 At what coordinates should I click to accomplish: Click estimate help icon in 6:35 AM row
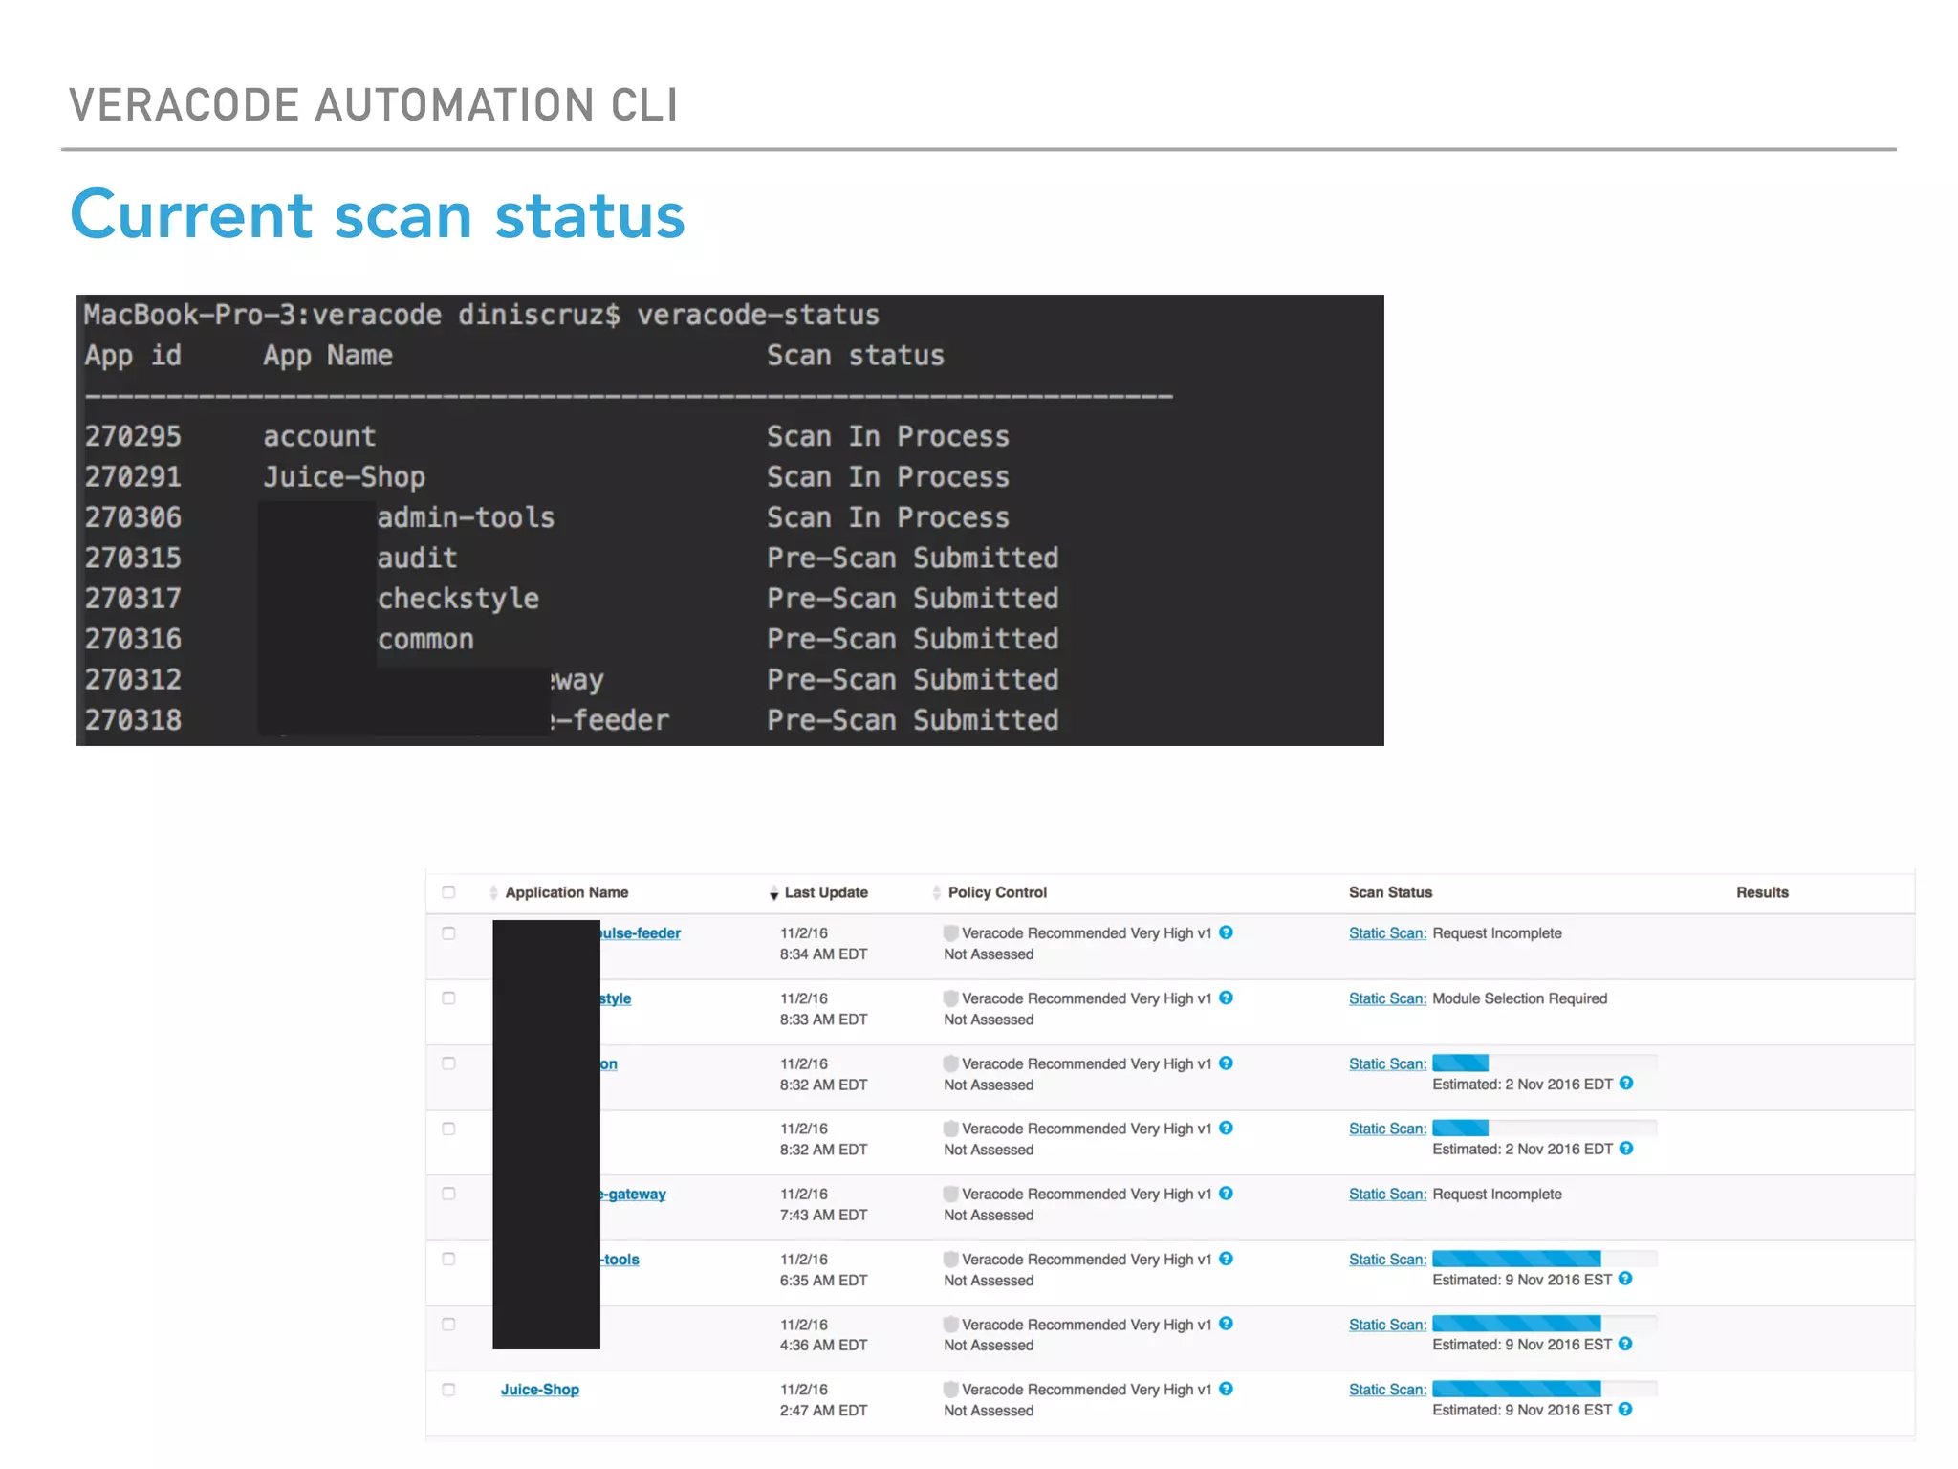click(1625, 1279)
